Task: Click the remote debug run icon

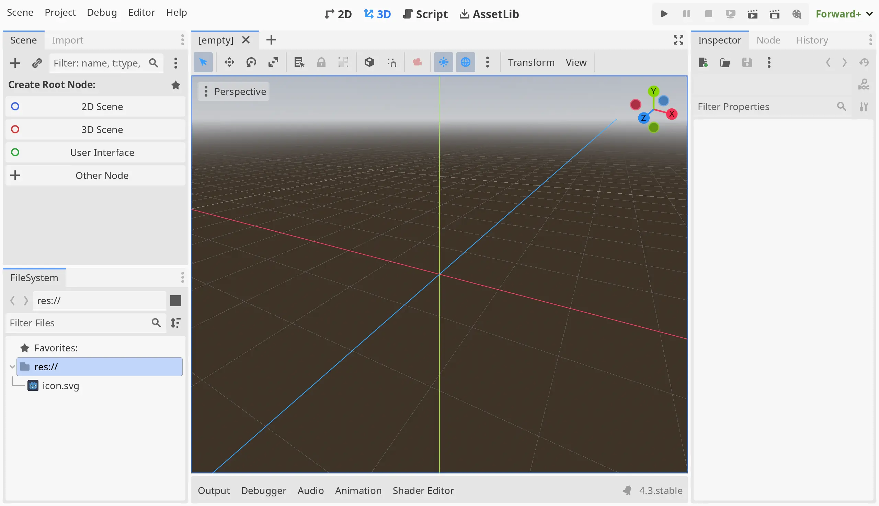Action: tap(730, 14)
